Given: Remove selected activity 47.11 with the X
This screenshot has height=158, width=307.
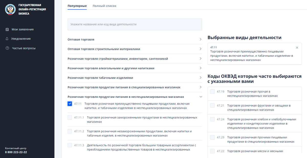Looking at the screenshot, I should tap(297, 47).
